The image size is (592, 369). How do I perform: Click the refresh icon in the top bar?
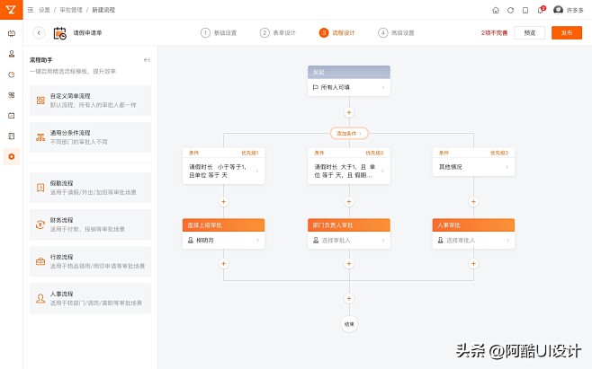click(x=510, y=10)
